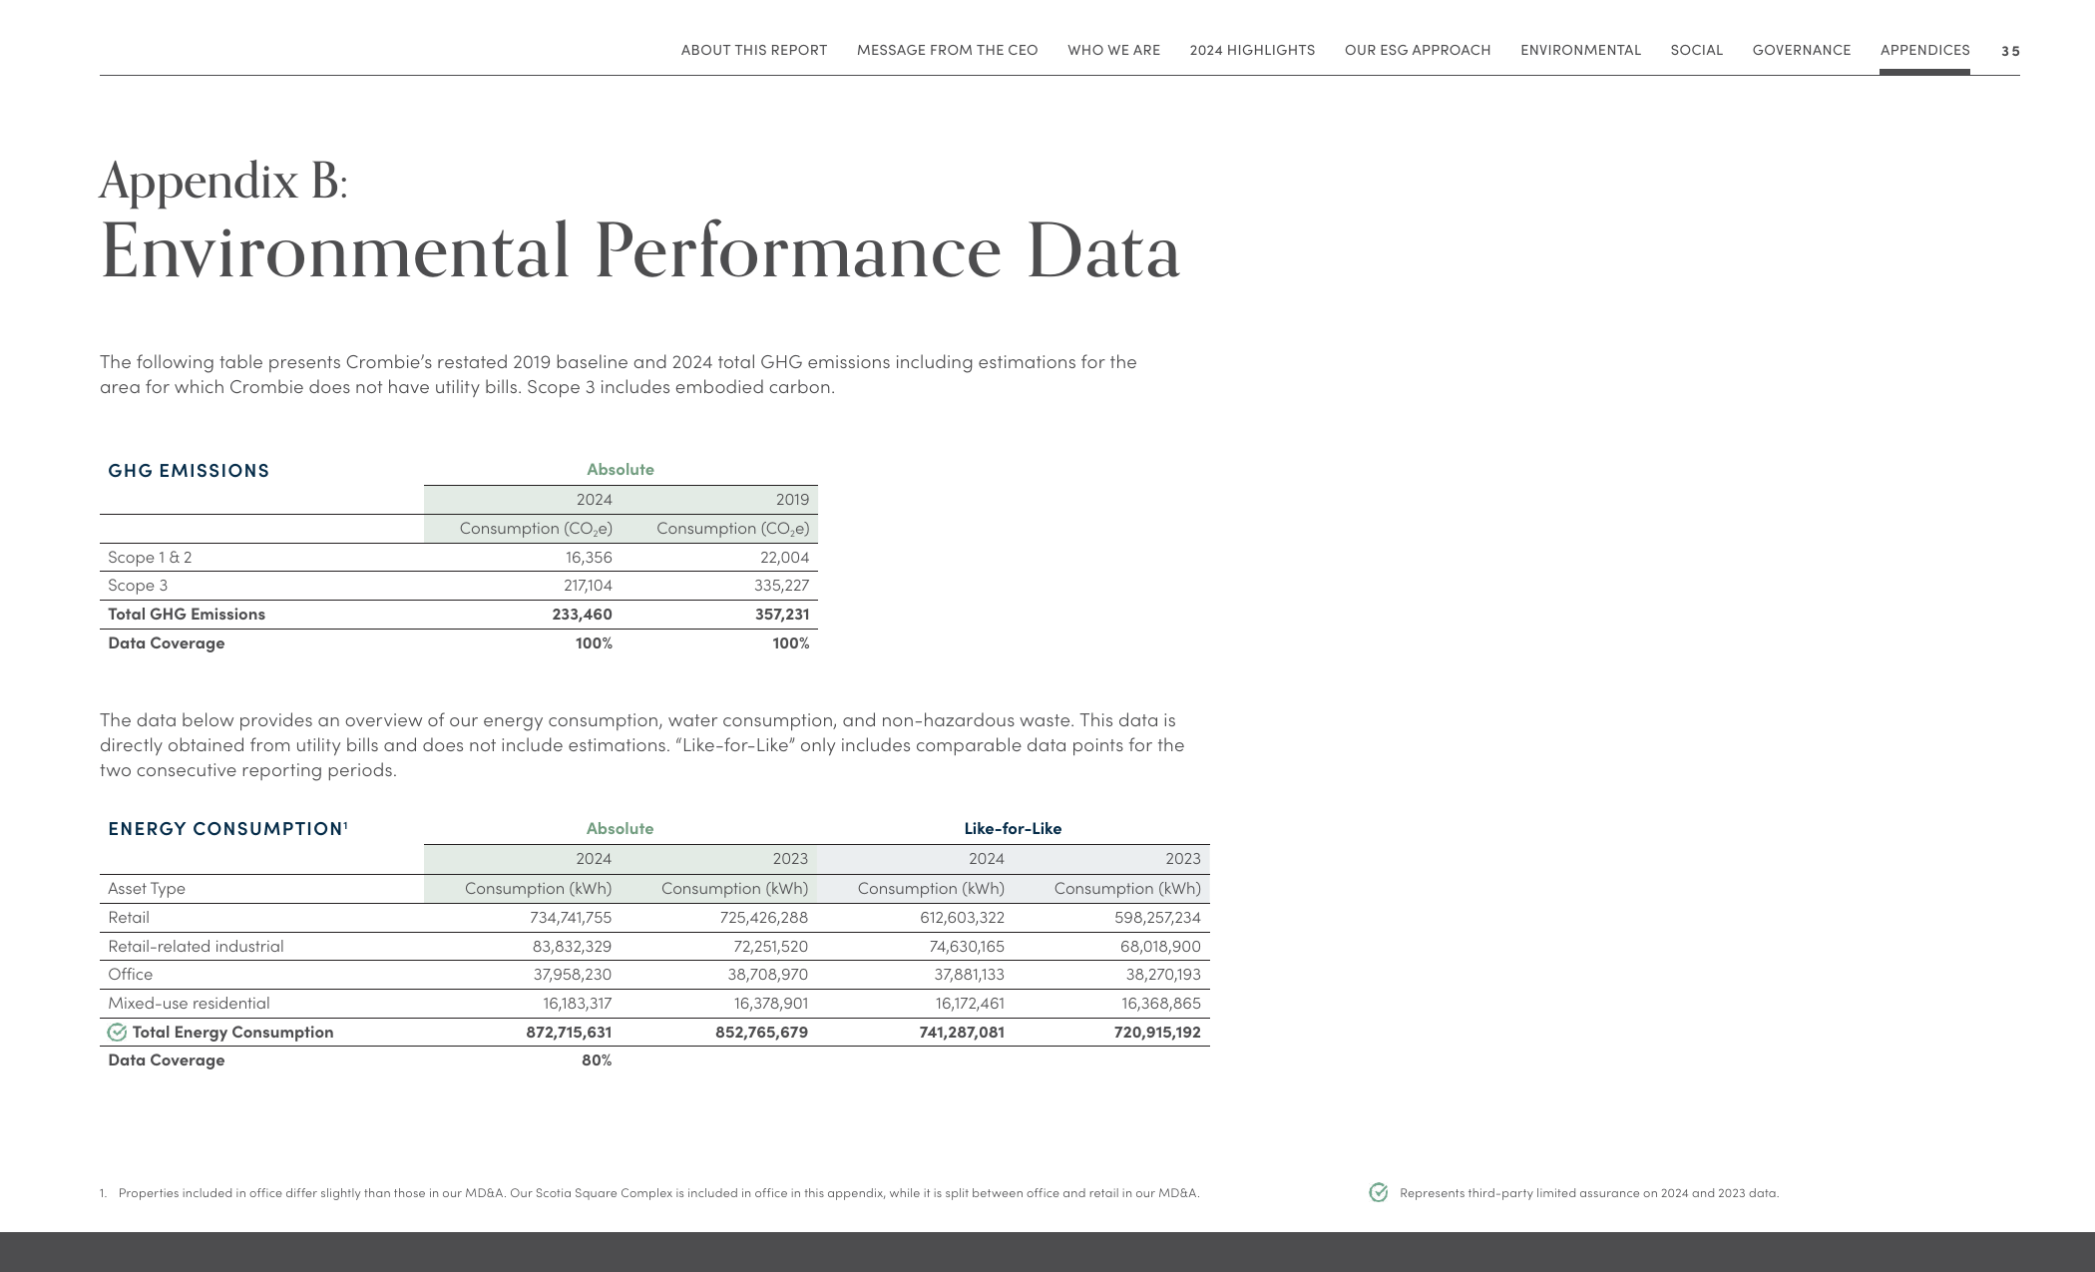This screenshot has width=2095, height=1272.
Task: Select like-for-like total 741,287,081
Action: pyautogui.click(x=962, y=1033)
